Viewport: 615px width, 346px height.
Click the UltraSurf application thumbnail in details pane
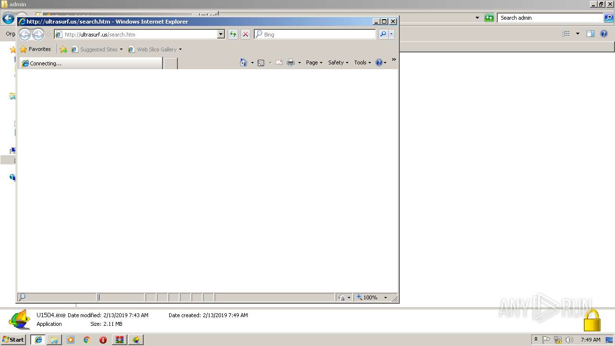(x=19, y=320)
